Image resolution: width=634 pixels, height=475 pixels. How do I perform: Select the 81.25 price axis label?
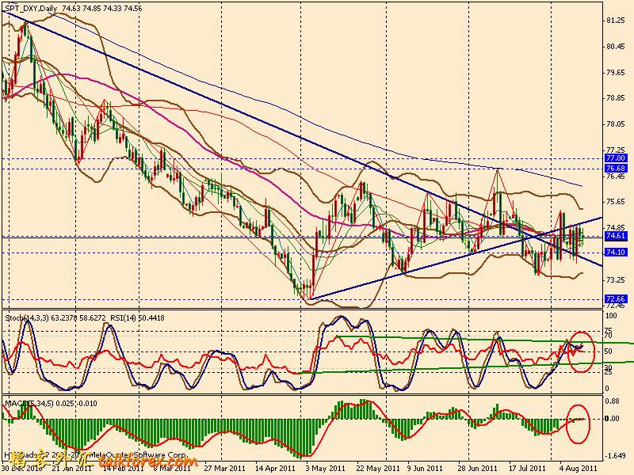[x=616, y=21]
